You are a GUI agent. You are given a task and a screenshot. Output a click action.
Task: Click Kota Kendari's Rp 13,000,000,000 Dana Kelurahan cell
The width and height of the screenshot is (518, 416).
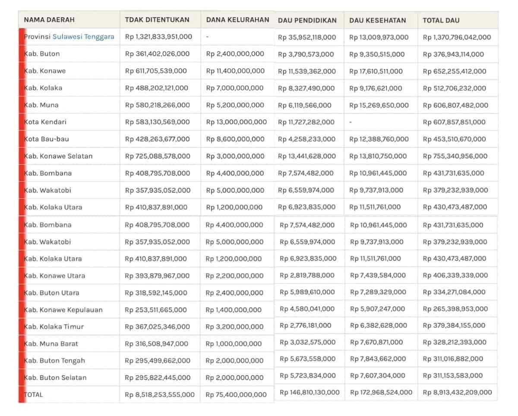coord(236,122)
